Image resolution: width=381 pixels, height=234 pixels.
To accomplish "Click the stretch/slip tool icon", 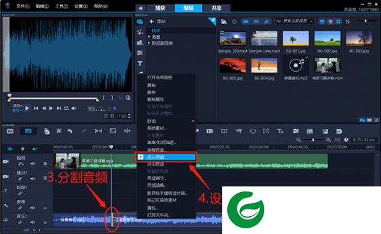I will pyautogui.click(x=98, y=131).
